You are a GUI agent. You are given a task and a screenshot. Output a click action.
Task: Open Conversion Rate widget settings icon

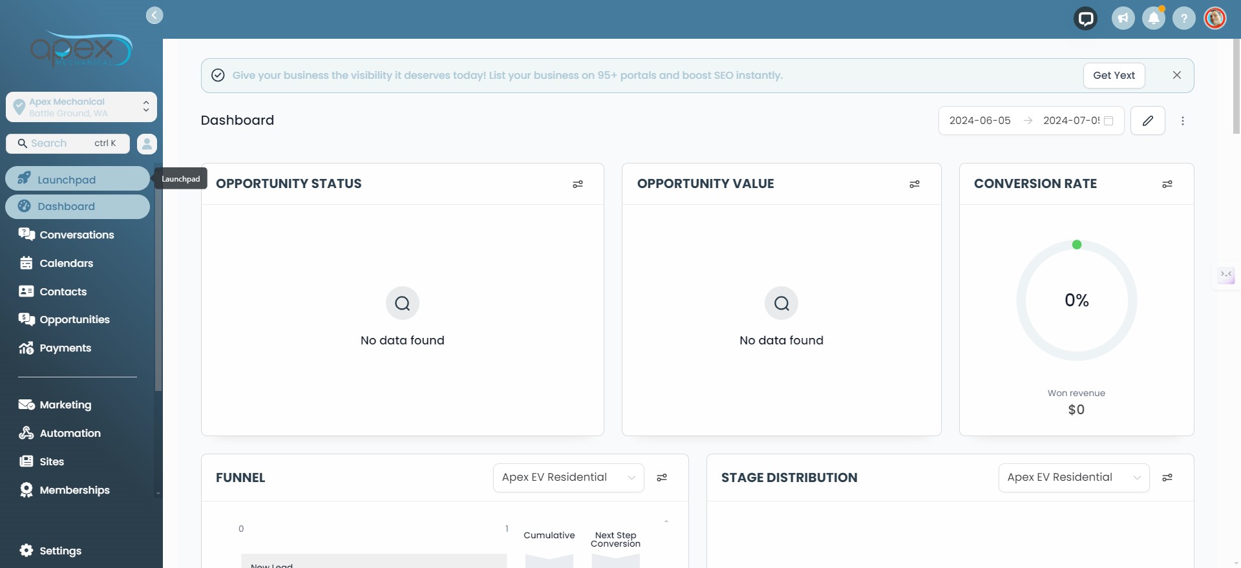coord(1167,184)
